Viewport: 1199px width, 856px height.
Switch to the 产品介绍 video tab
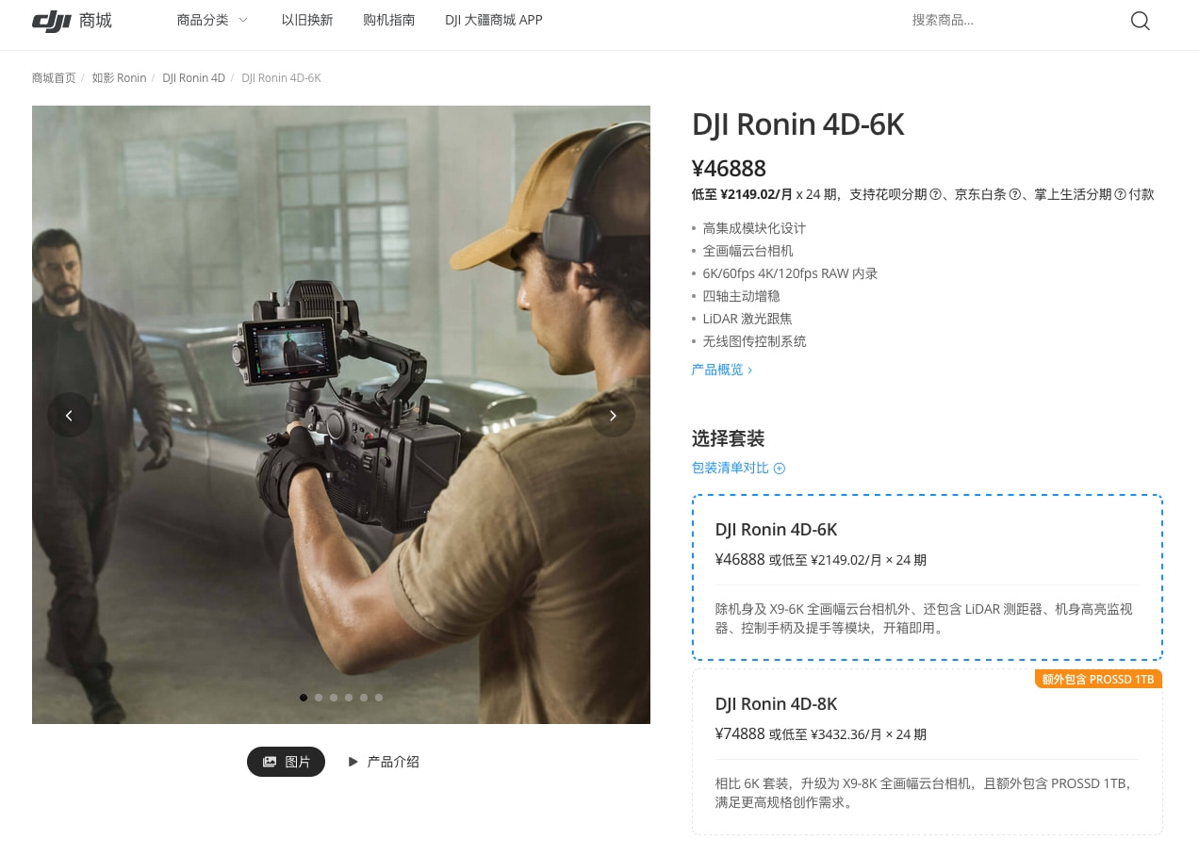click(x=384, y=762)
